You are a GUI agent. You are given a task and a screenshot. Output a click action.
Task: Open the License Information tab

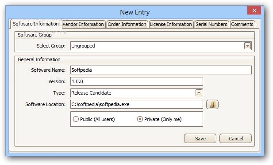pos(171,24)
